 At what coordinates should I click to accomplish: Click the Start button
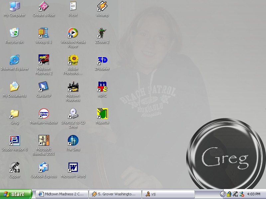pyautogui.click(x=16, y=194)
